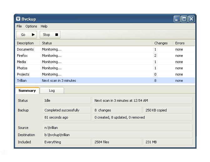Image resolution: width=210 pixels, height=162 pixels.
Task: Click the 'Completed successfully' field
Action: [x=67, y=110]
